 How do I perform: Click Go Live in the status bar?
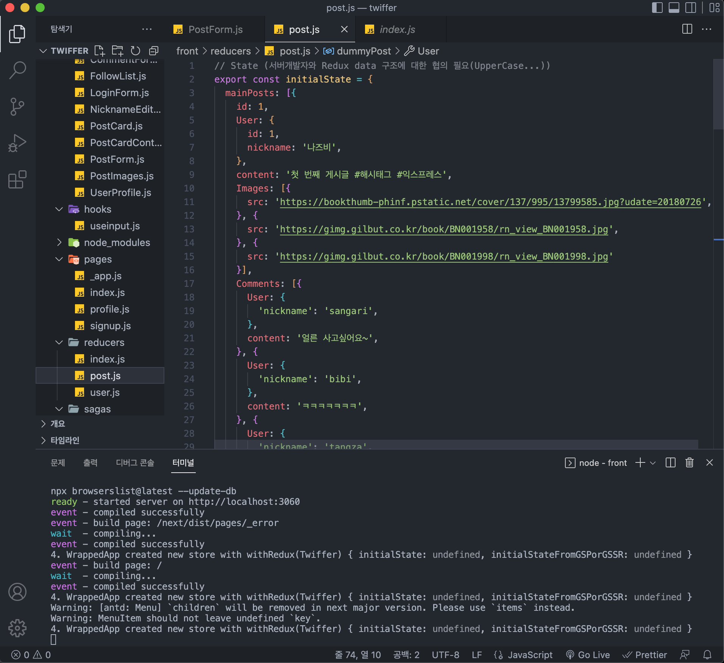click(588, 655)
